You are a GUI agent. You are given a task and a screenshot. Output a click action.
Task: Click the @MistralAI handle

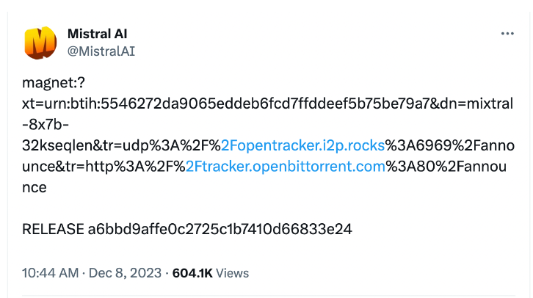coord(101,51)
